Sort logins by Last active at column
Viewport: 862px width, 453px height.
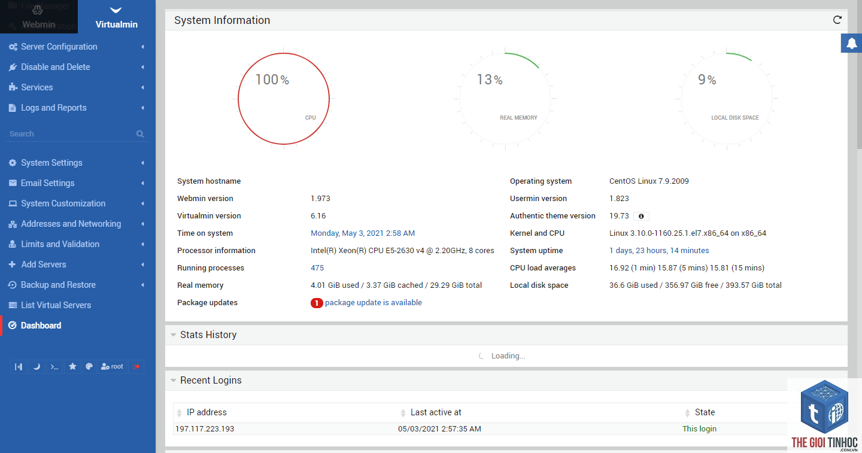click(x=436, y=412)
